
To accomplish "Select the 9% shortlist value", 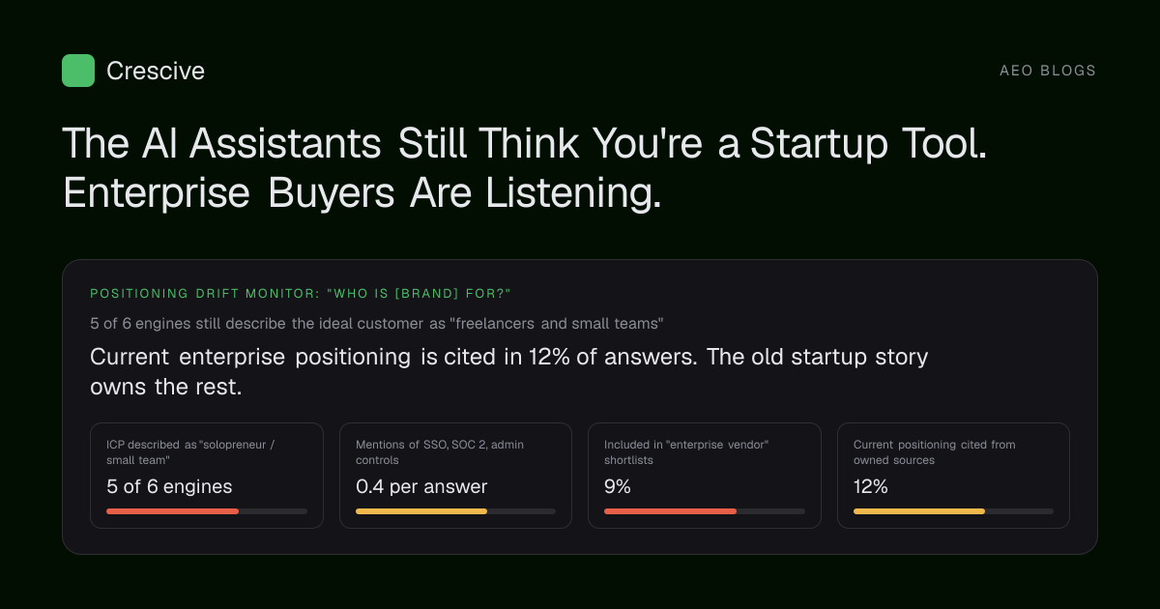I will tap(618, 486).
